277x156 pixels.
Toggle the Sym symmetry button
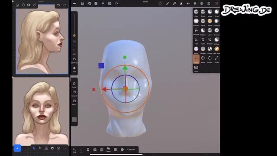tap(74, 69)
